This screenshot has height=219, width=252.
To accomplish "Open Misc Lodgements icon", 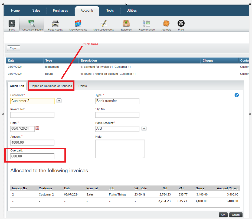I will click(103, 23).
